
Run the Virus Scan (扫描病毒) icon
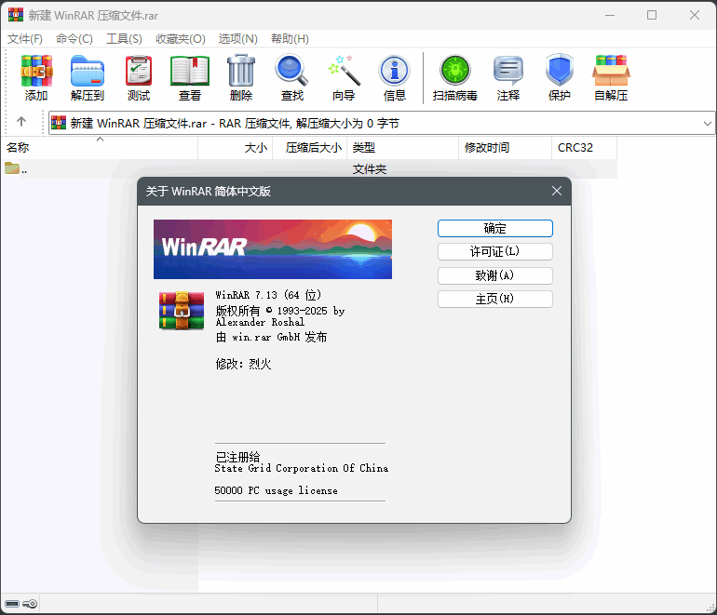coord(455,71)
